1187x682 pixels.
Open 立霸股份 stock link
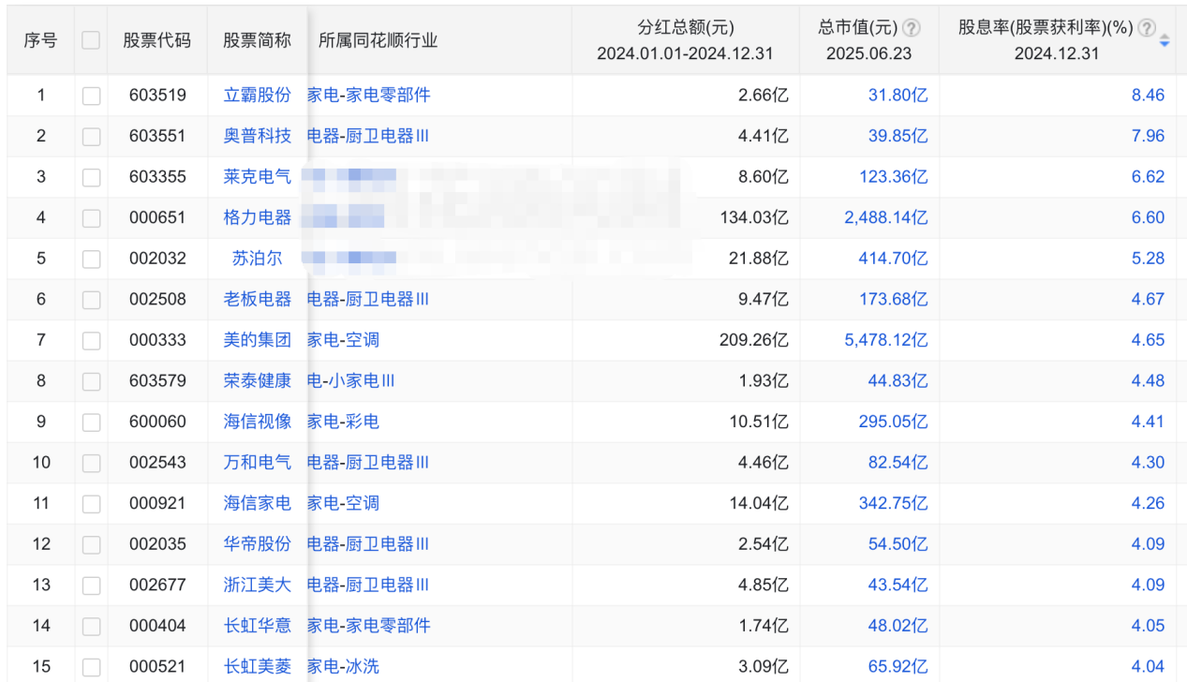point(258,95)
